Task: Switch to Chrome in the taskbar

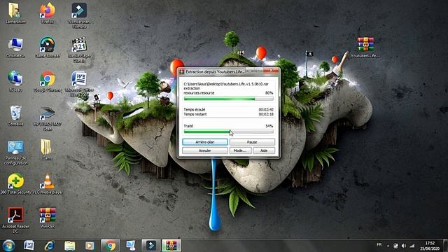Action: coord(110,246)
